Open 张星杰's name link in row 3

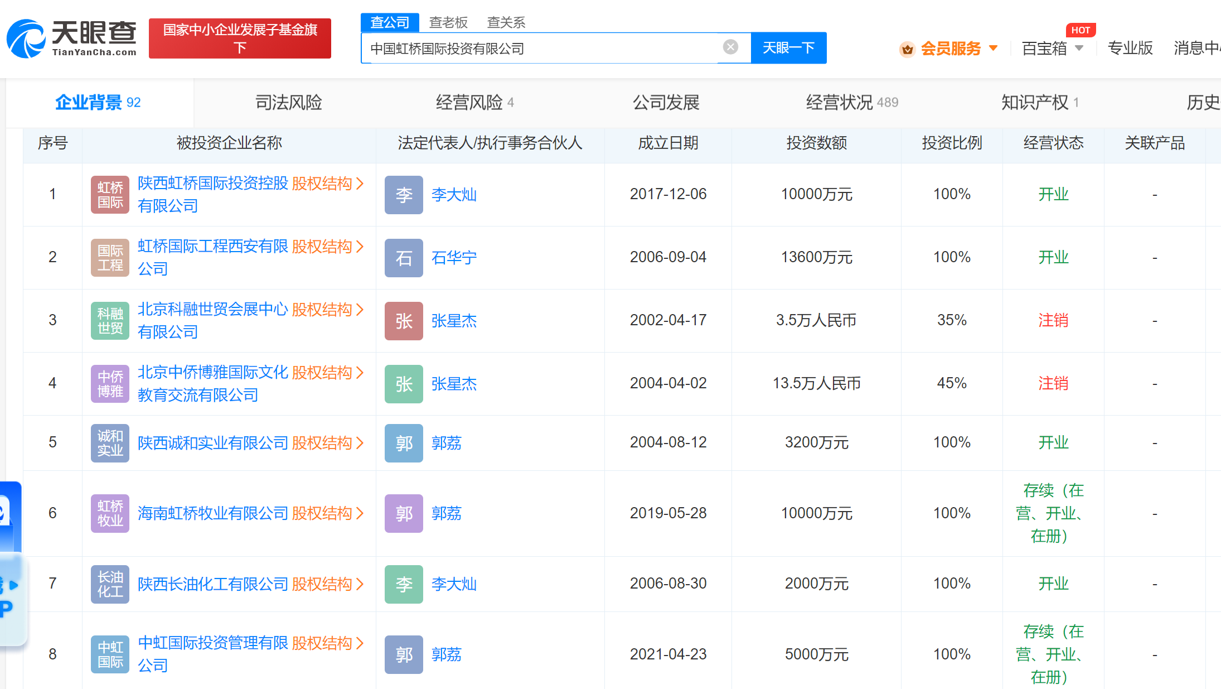pos(454,321)
